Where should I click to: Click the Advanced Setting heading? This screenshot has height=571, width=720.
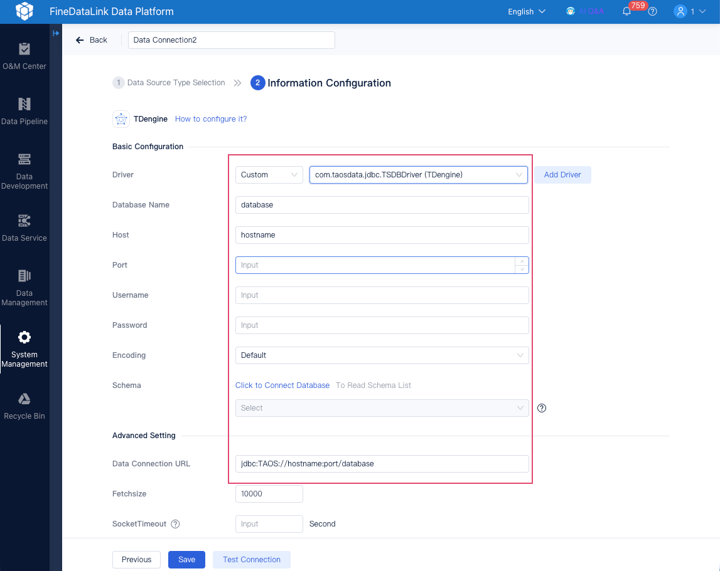click(144, 435)
